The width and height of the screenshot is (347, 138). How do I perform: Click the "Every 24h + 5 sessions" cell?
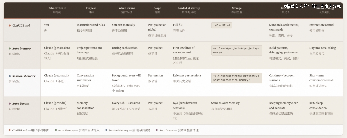click(x=126, y=103)
